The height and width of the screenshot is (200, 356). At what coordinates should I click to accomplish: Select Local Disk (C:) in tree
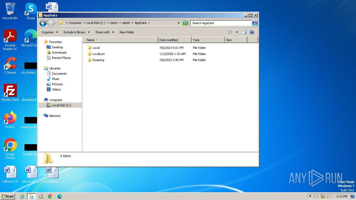(x=61, y=105)
